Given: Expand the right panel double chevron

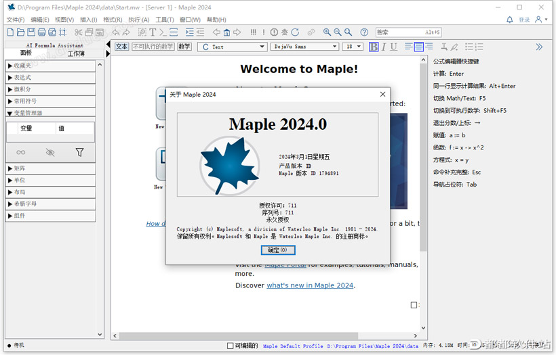Looking at the screenshot, I should coord(539,47).
